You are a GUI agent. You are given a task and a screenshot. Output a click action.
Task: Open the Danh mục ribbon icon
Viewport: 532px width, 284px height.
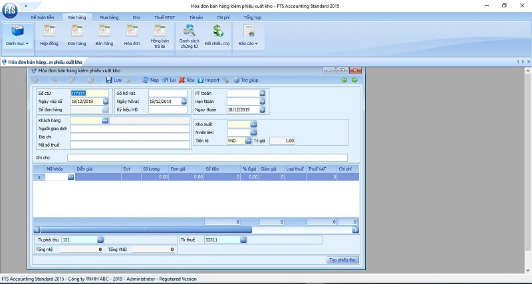pyautogui.click(x=17, y=35)
